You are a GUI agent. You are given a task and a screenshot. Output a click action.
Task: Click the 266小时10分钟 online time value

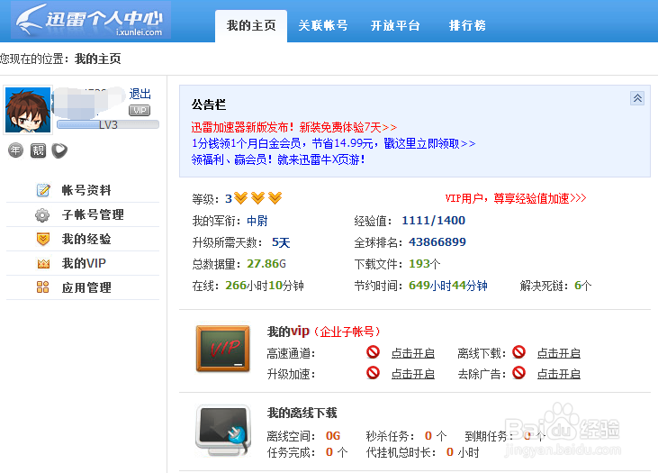click(265, 286)
